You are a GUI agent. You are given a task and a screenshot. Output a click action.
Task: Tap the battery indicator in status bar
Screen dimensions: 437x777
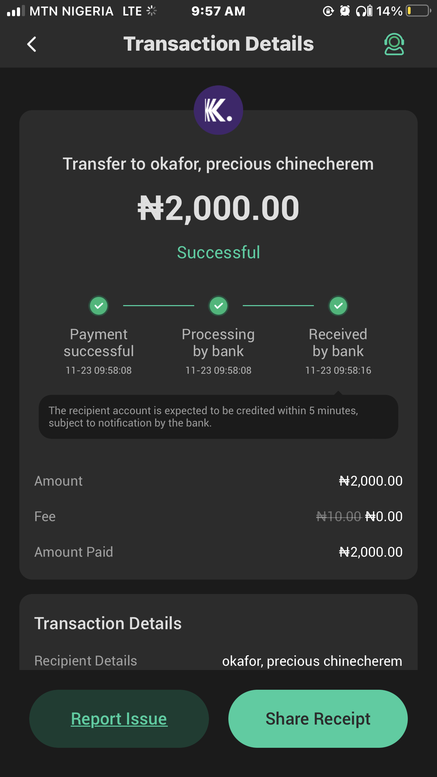[x=418, y=11]
